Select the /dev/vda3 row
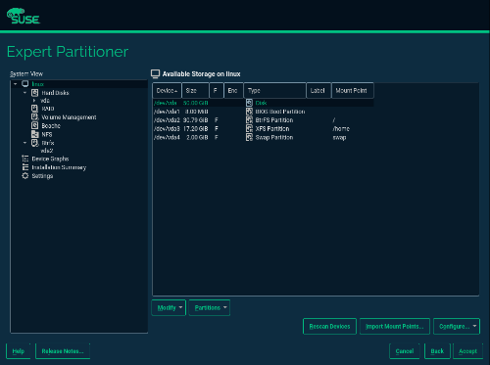 coord(264,128)
